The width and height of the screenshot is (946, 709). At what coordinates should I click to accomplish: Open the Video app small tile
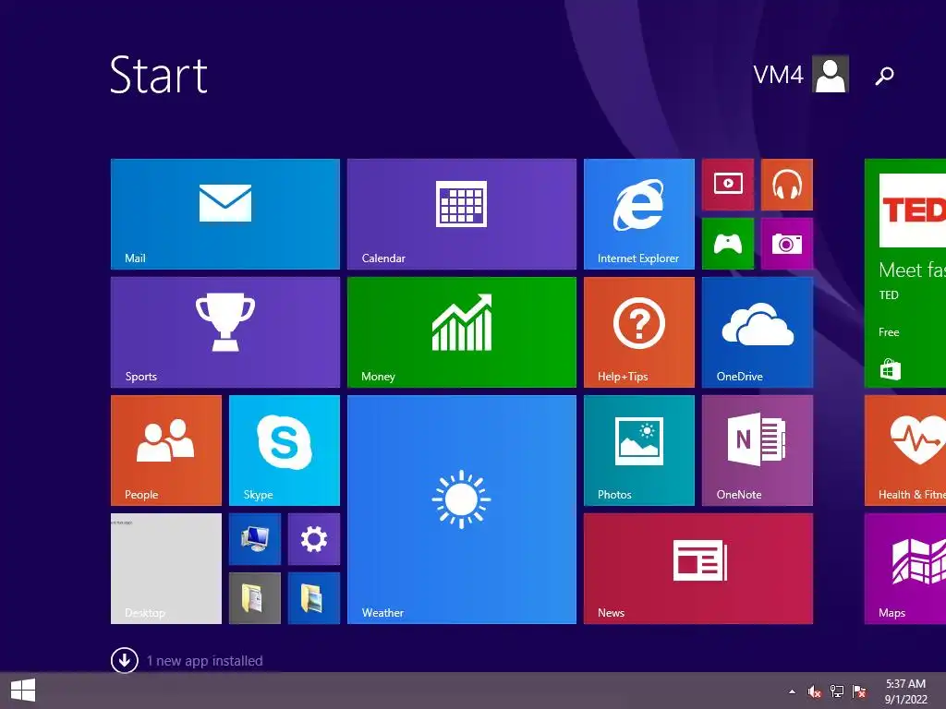point(728,185)
